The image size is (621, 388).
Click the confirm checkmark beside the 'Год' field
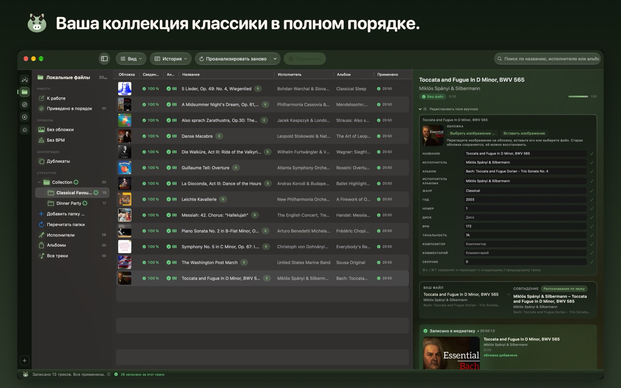tap(592, 200)
